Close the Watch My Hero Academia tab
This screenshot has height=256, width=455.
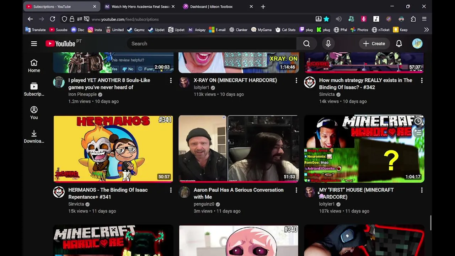[x=173, y=6]
